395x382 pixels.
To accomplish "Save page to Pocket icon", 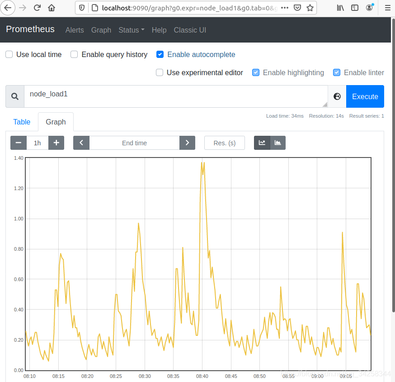I will pos(297,8).
